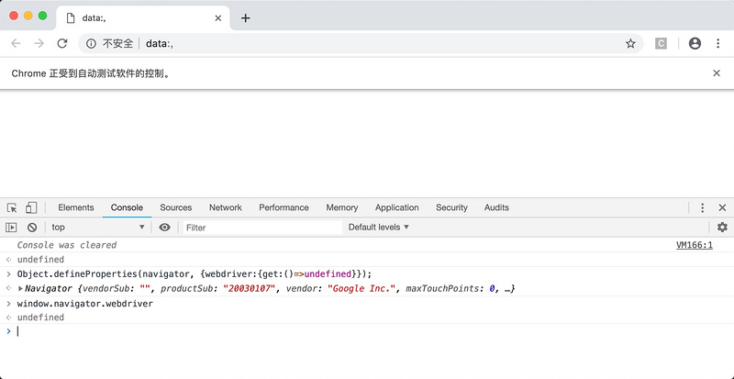The width and height of the screenshot is (734, 379).
Task: Open the gray C extension icon
Action: click(x=661, y=43)
